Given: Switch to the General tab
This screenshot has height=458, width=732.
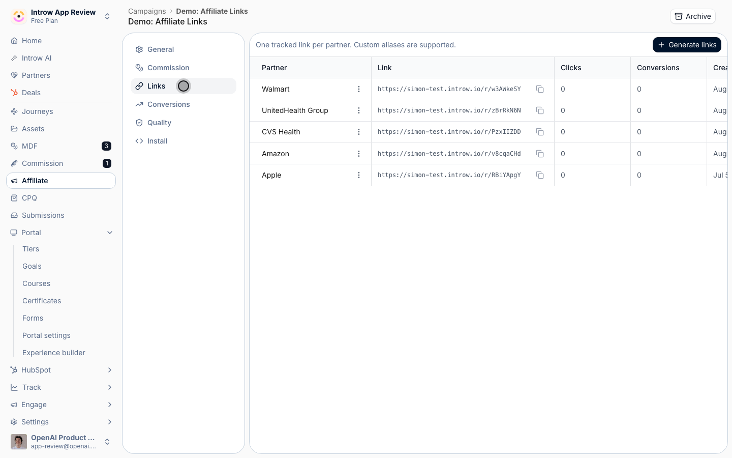Looking at the screenshot, I should click(184, 49).
